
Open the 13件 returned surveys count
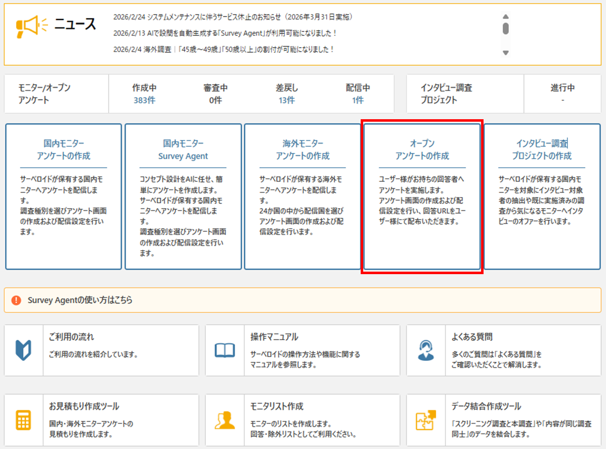(286, 100)
